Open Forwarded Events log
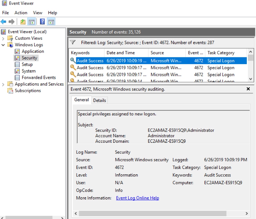Image resolution: width=256 pixels, height=219 pixels. (39, 78)
